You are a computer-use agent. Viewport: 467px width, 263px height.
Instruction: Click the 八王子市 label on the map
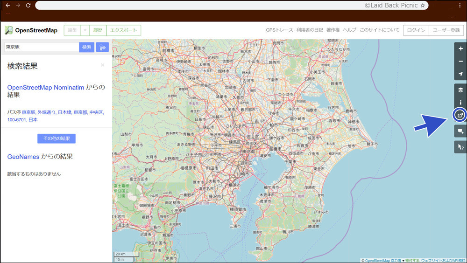click(x=194, y=154)
